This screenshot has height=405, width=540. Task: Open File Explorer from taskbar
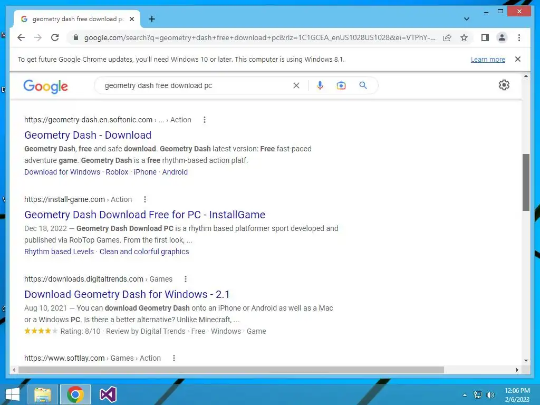[x=43, y=394]
